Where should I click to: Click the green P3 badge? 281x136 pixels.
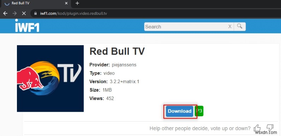click(199, 111)
